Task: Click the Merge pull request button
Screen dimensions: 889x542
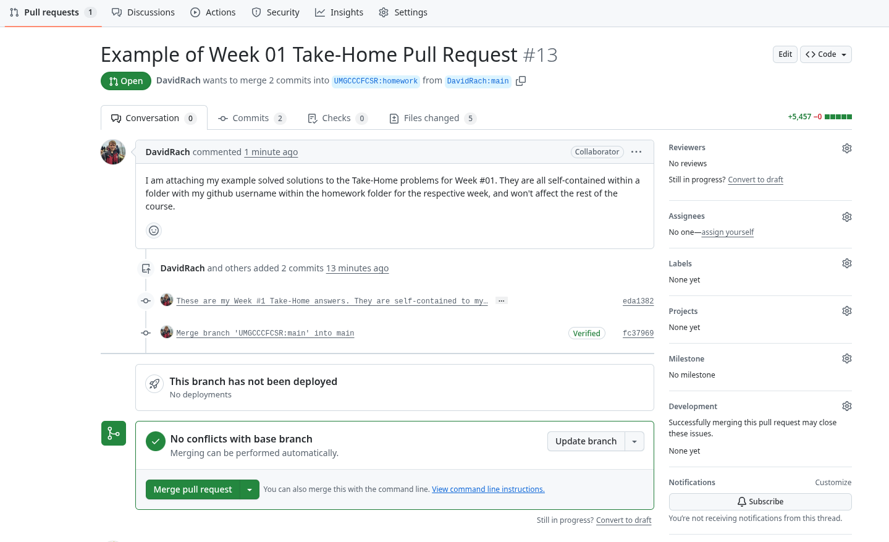Action: click(x=192, y=489)
